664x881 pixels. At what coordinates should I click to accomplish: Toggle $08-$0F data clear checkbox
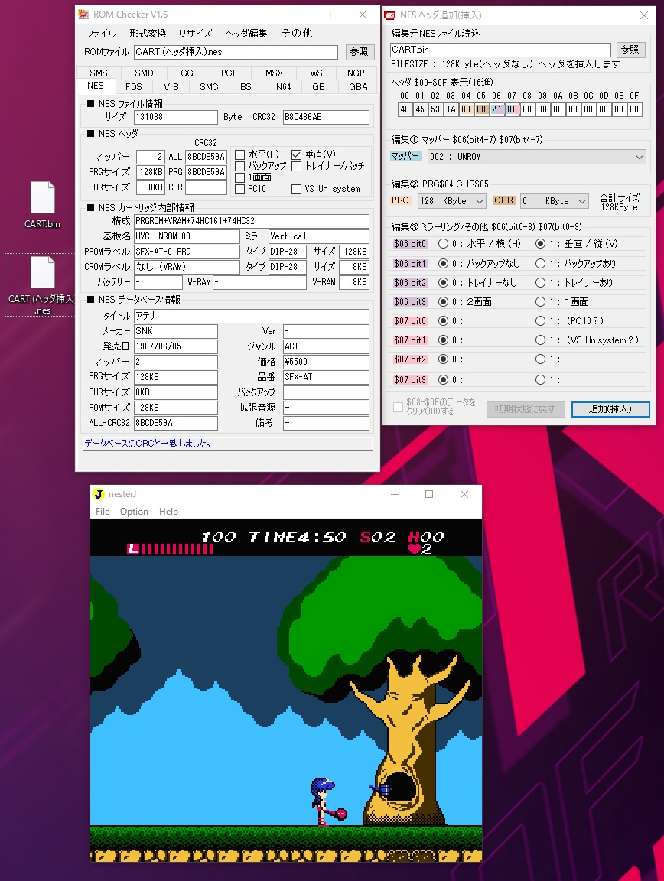[398, 408]
